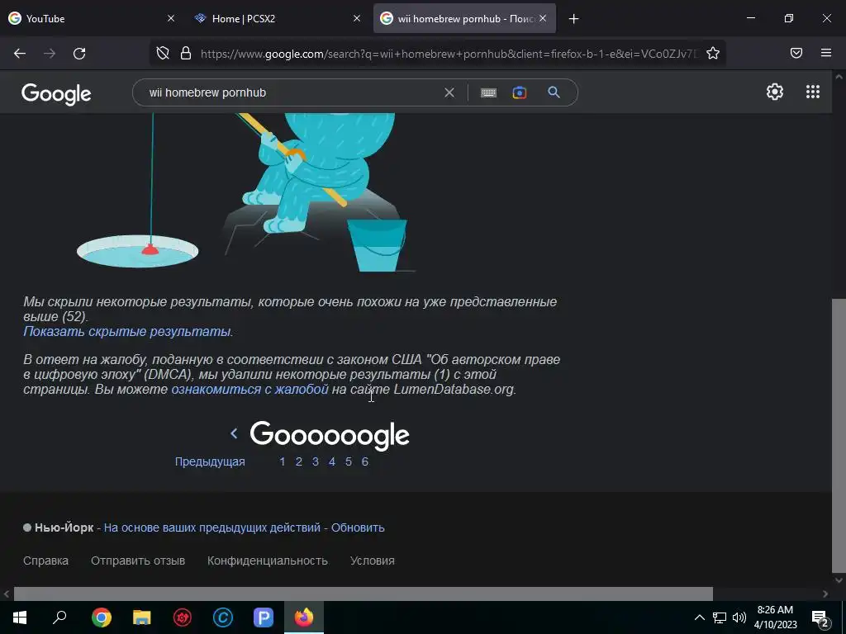Image resolution: width=846 pixels, height=634 pixels.
Task: Click the lock site info icon
Action: 186,53
